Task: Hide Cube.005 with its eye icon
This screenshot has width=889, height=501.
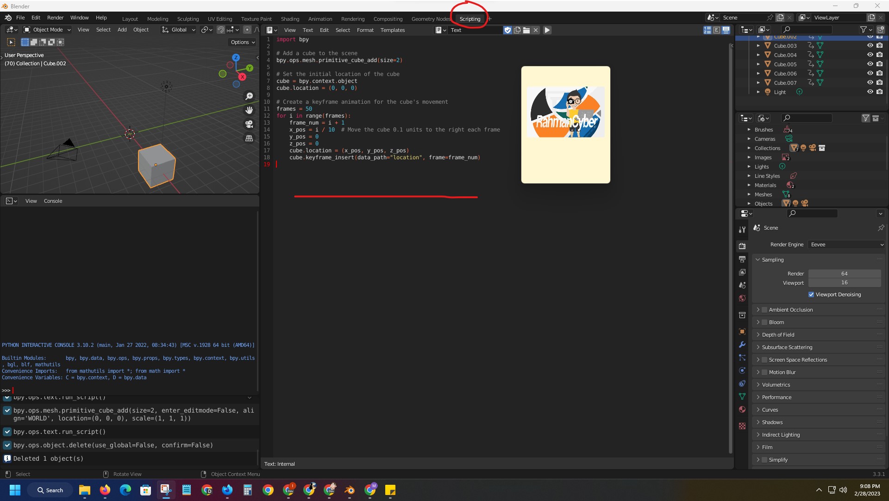Action: point(870,64)
